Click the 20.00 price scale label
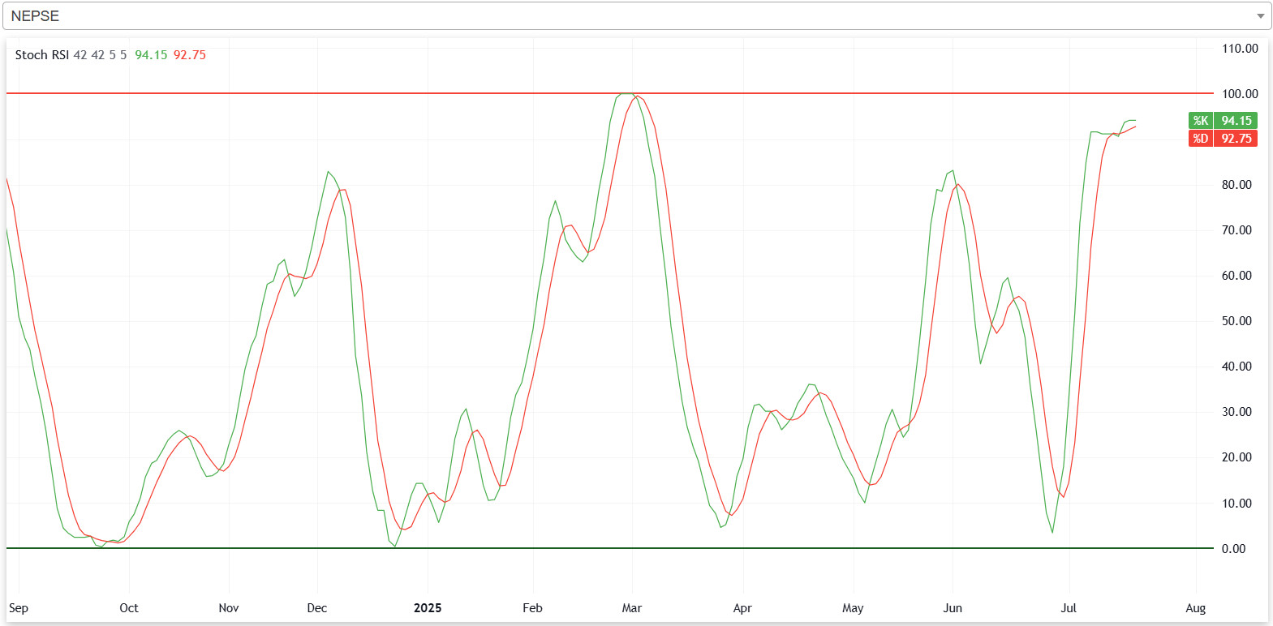The image size is (1273, 626). coord(1236,457)
